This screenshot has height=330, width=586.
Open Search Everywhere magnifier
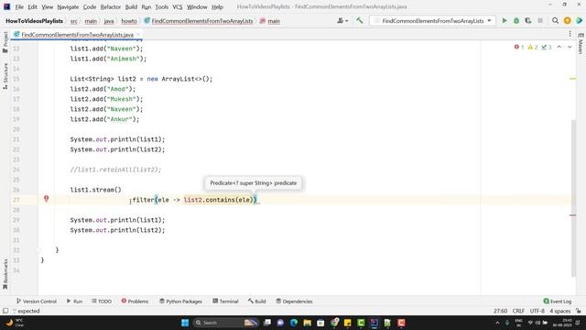556,21
